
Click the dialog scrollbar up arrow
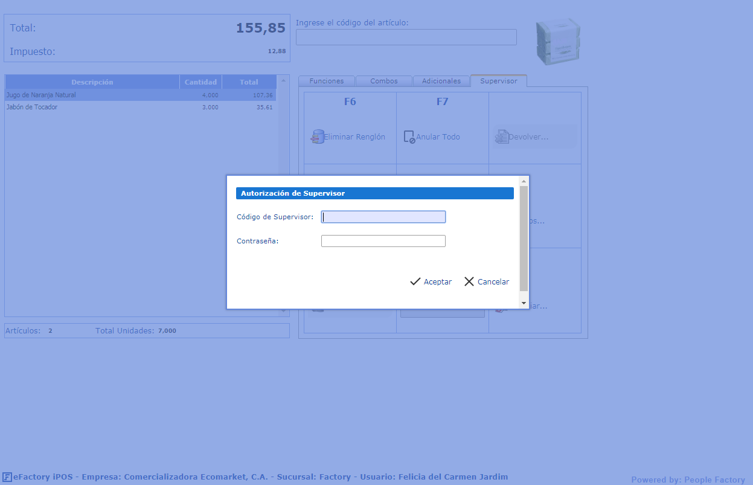(x=524, y=181)
